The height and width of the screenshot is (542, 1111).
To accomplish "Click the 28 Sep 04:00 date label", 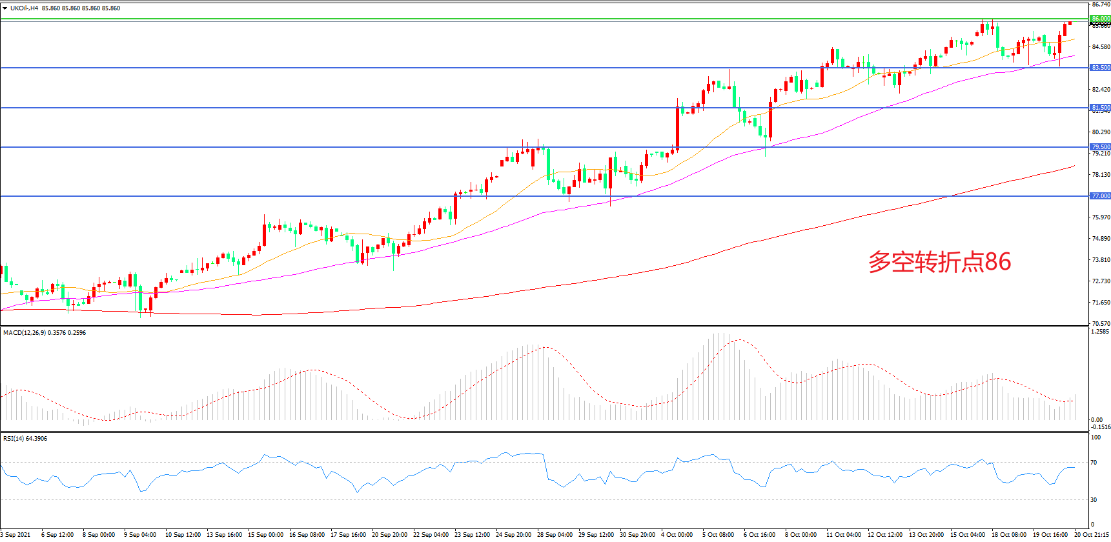I will (x=555, y=534).
